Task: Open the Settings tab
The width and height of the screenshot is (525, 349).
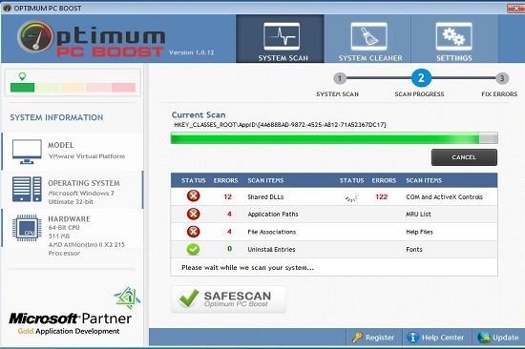Action: point(454,38)
